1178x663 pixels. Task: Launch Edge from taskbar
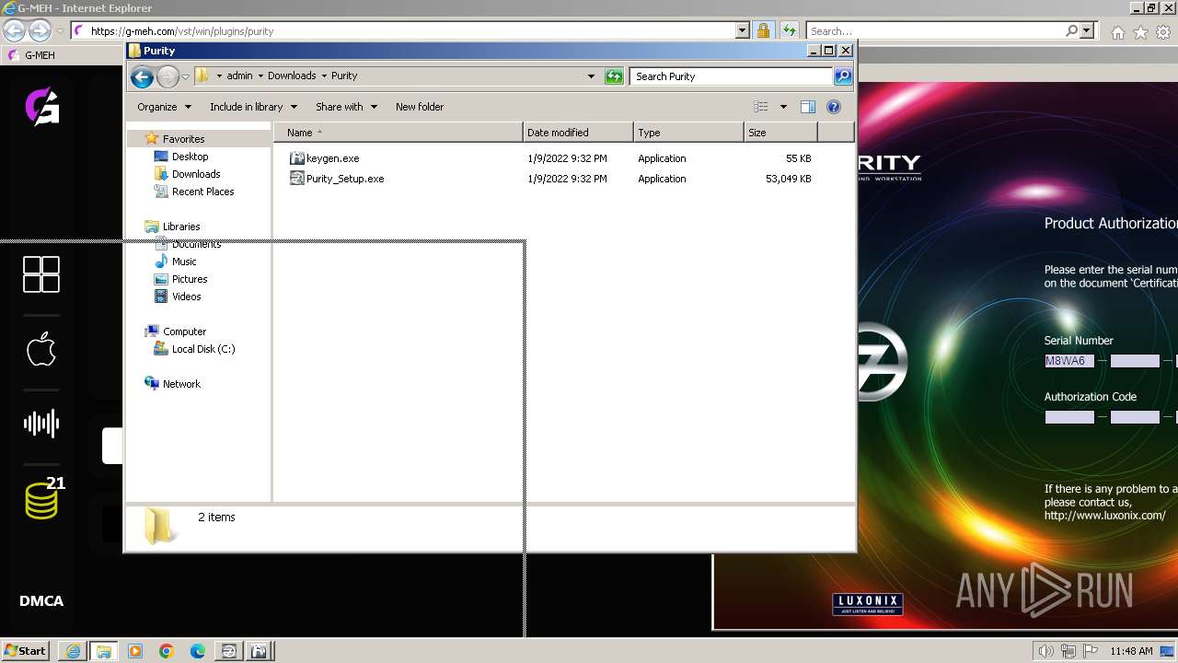coord(198,651)
